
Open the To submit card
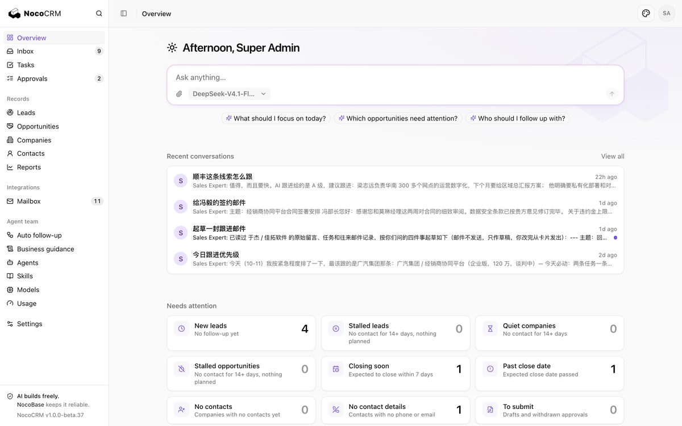coord(550,410)
